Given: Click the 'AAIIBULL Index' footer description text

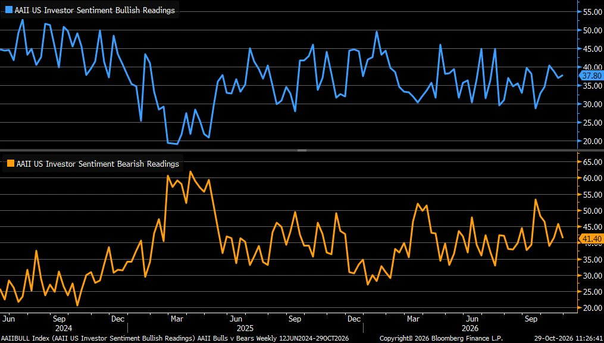Looking at the screenshot, I should [x=175, y=338].
